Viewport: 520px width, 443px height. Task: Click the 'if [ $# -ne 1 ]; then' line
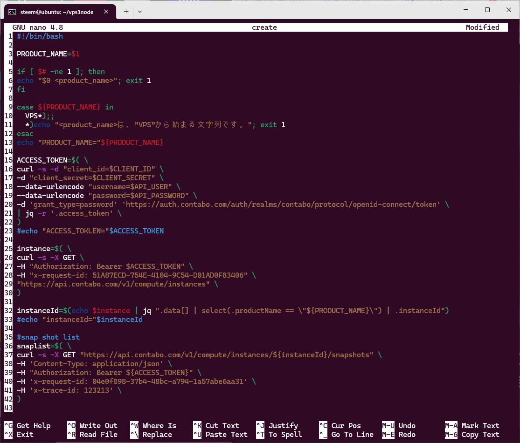61,72
